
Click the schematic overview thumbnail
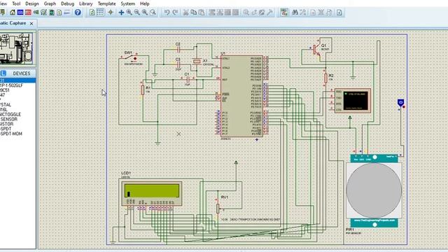(17, 48)
